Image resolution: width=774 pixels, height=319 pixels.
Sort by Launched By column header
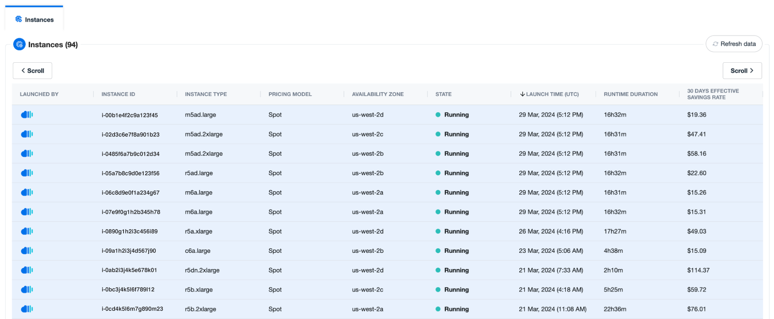pyautogui.click(x=39, y=94)
